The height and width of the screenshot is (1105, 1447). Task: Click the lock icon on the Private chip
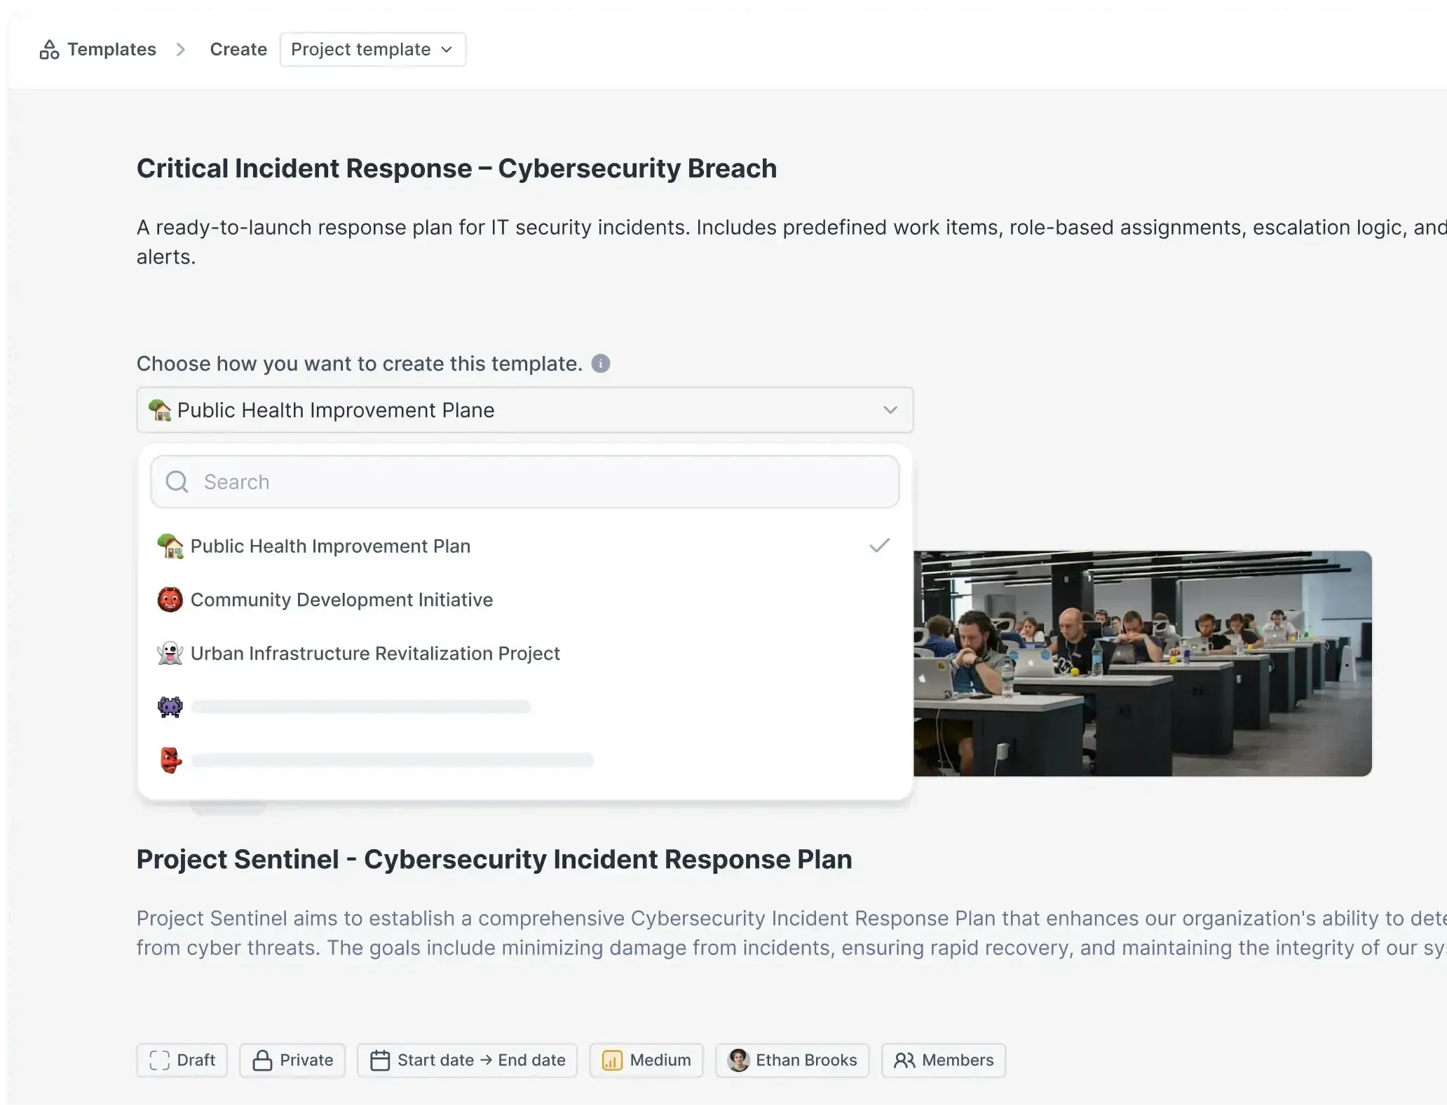point(261,1060)
